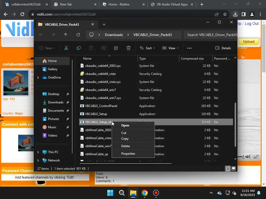Open notifications bell in system tray
The height and width of the screenshot is (199, 266).
259,193
